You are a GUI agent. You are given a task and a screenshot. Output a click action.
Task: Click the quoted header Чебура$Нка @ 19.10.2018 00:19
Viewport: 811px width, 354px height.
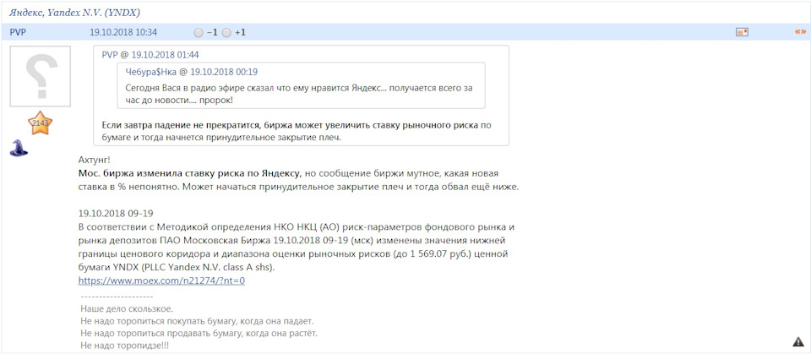pos(192,72)
